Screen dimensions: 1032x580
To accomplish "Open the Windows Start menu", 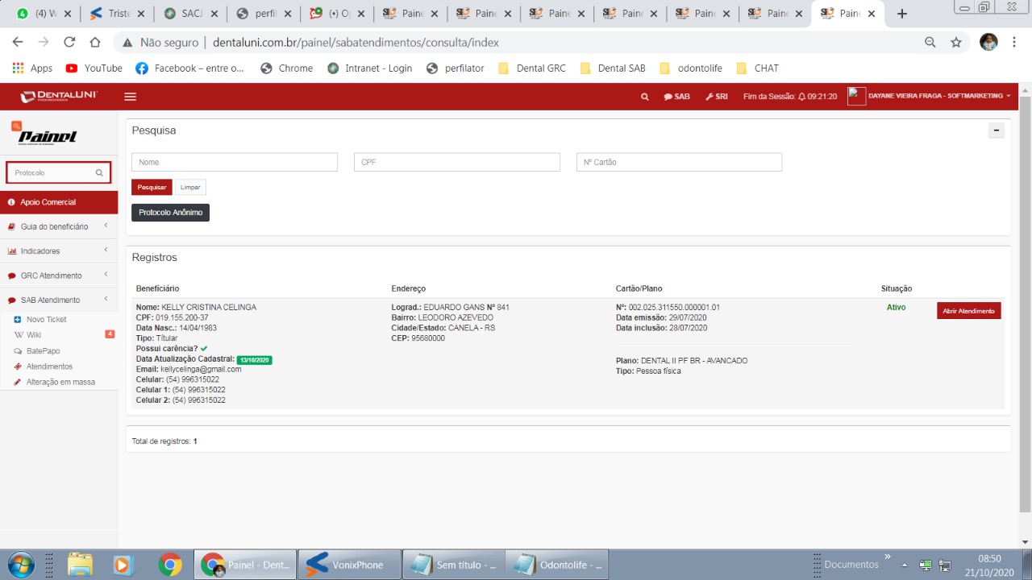I will pos(20,564).
